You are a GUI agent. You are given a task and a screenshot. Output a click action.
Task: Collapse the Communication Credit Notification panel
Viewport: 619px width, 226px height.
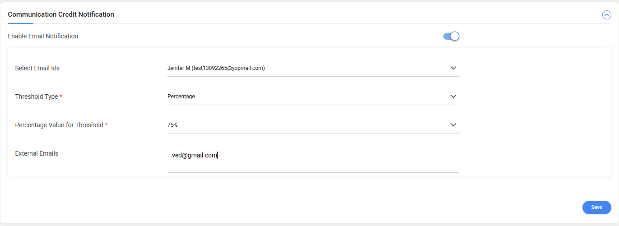click(x=606, y=15)
